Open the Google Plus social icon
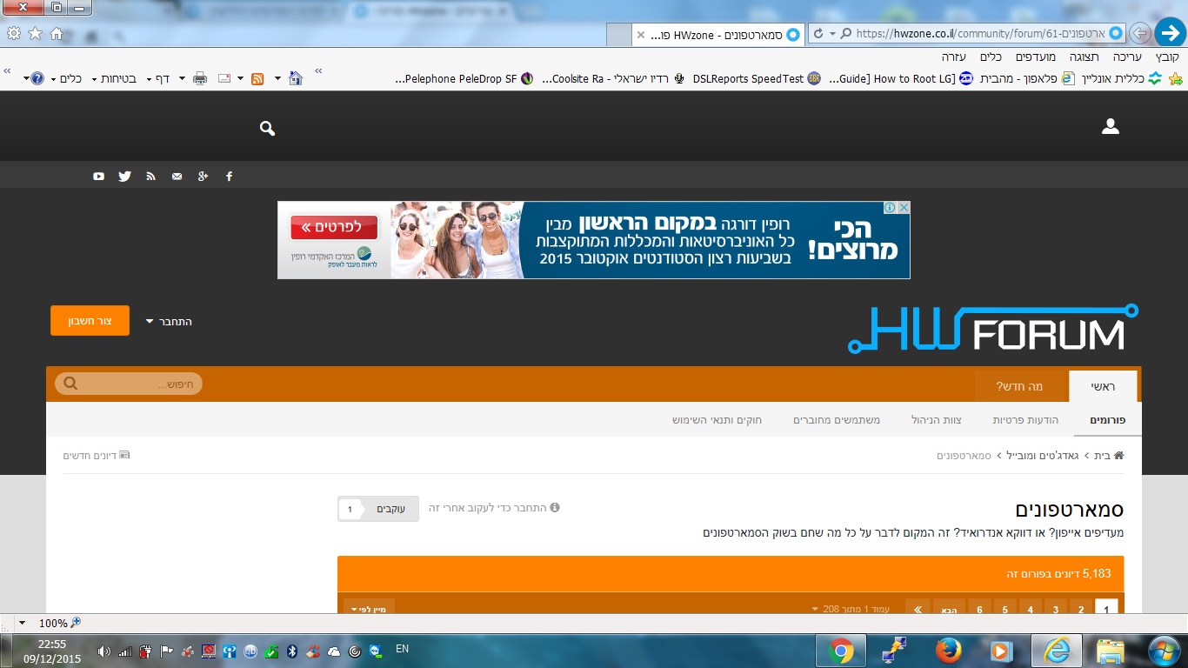The image size is (1188, 668). coord(203,176)
